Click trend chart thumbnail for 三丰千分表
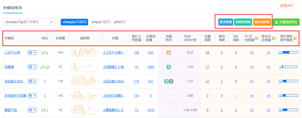This screenshot has height=118, width=302. click(x=85, y=52)
